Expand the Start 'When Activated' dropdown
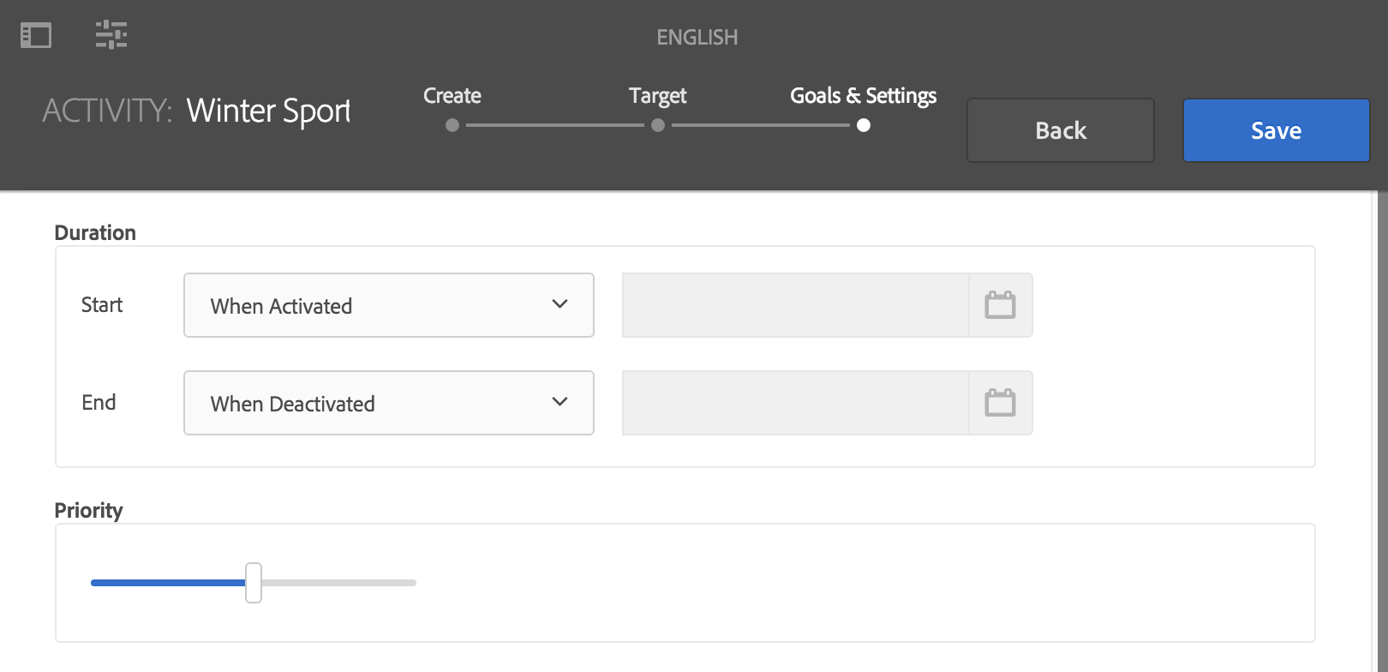 click(388, 305)
